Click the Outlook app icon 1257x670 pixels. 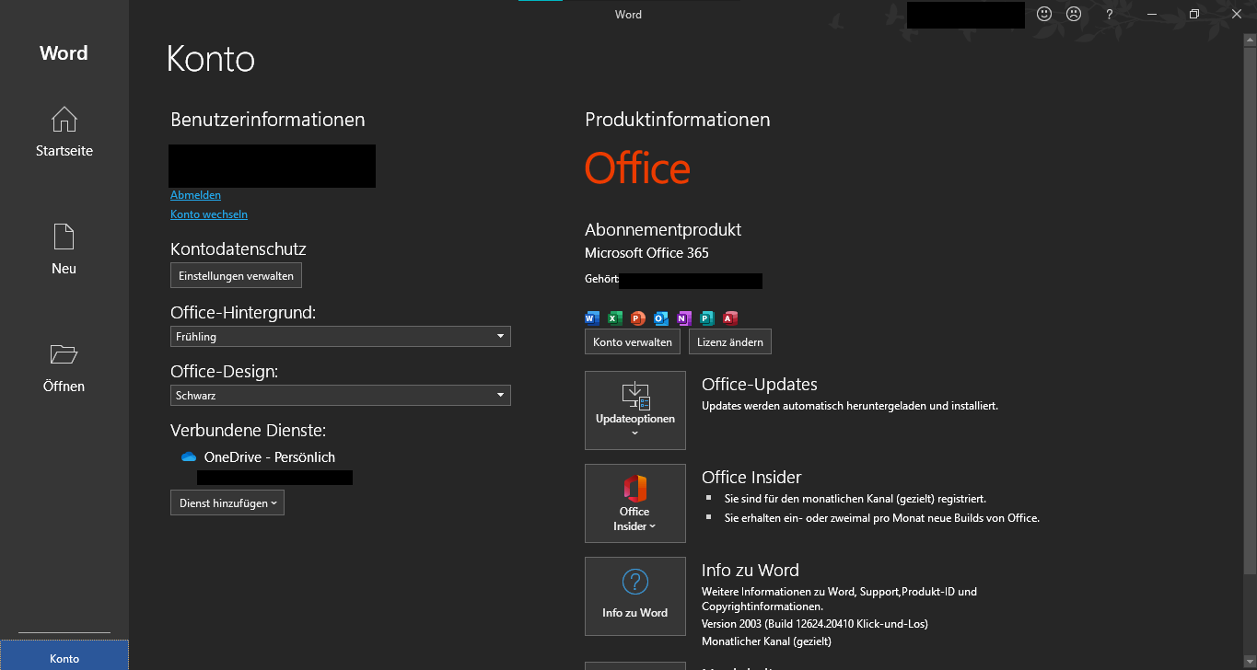click(x=661, y=318)
